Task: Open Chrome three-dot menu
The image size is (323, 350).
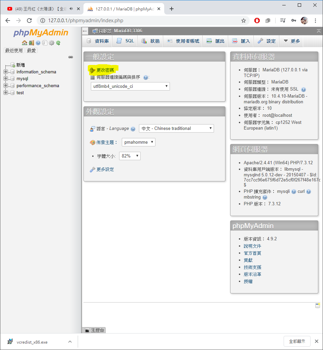Action: tap(315, 21)
